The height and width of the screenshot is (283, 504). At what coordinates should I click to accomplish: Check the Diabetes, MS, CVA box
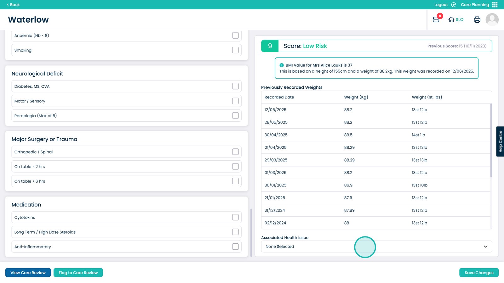pyautogui.click(x=235, y=86)
